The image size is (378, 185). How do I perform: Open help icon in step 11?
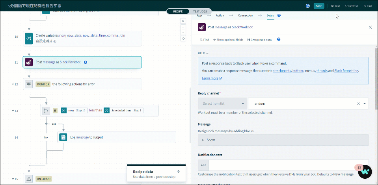[x=86, y=62]
